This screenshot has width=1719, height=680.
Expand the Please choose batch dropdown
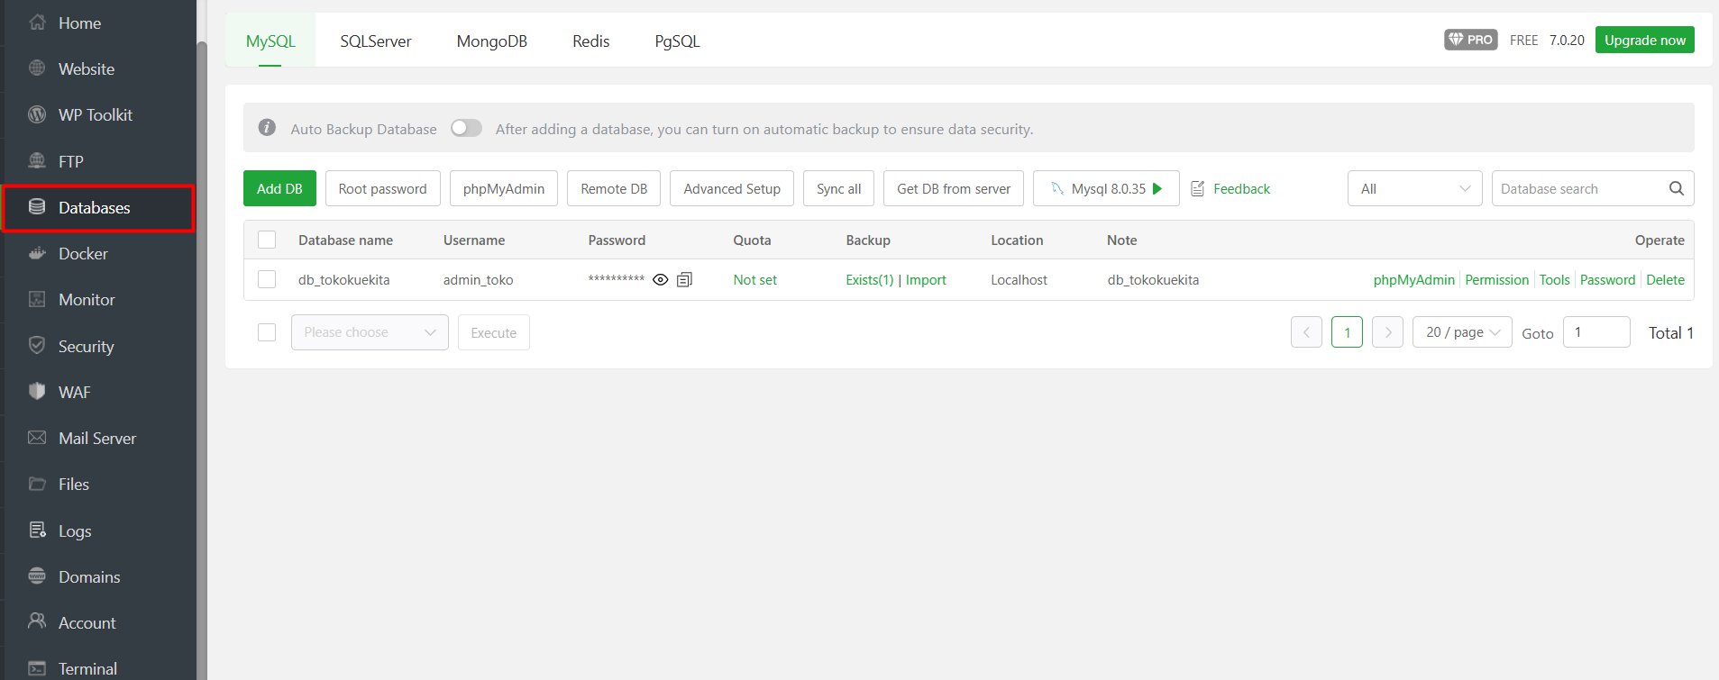click(370, 332)
